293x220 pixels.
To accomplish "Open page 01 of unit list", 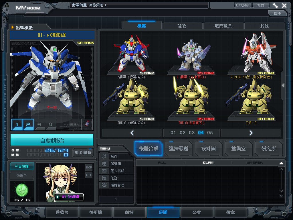I will tap(173, 133).
